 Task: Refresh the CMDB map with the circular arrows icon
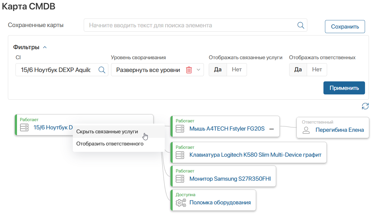(365, 106)
